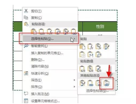The width and height of the screenshot is (136, 104).
Task: Choose Paste icon in 粘贴选项 row
Action: pyautogui.click(x=34, y=32)
